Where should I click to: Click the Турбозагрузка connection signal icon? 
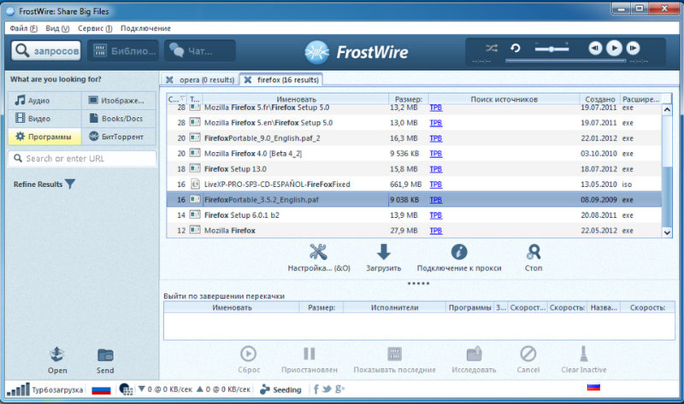pos(18,389)
